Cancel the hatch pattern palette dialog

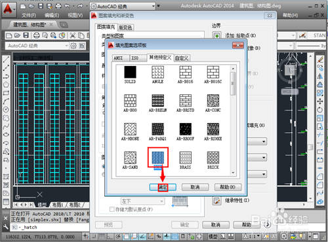[x=195, y=187]
